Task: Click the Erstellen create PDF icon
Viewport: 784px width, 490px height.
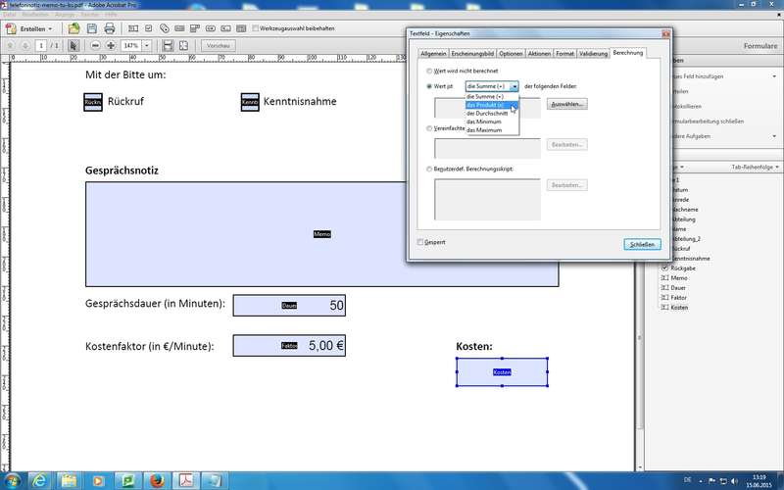Action: (11, 28)
